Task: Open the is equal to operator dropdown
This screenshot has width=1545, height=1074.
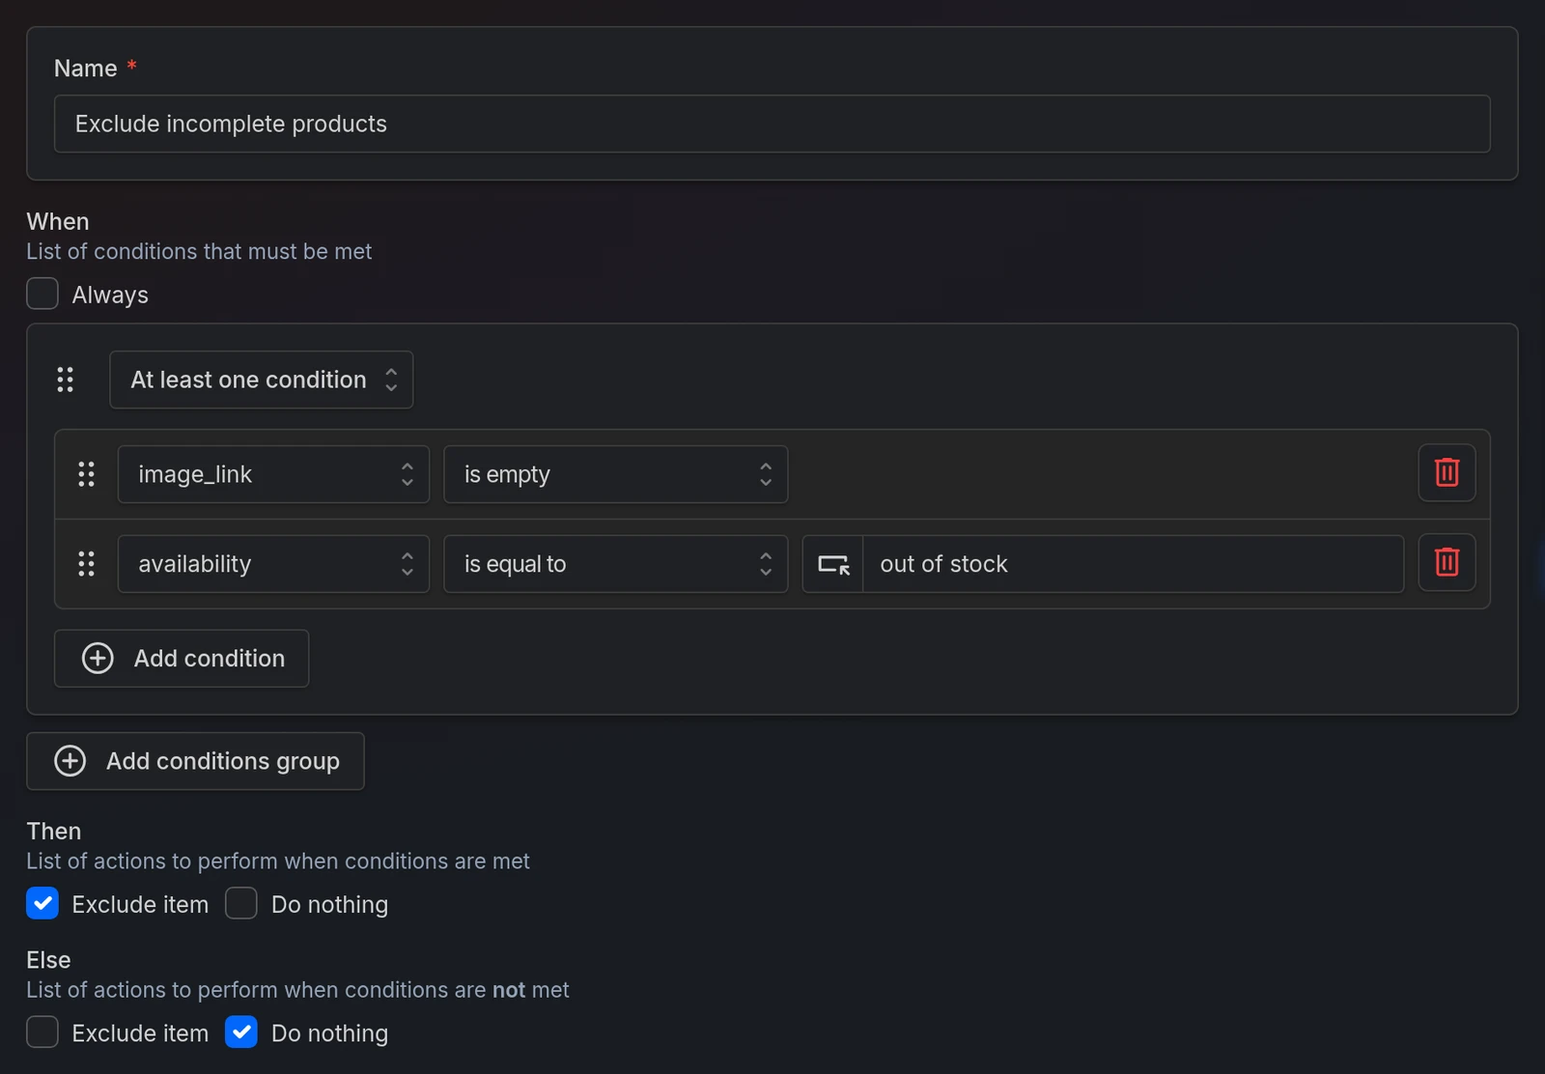Action: click(615, 564)
